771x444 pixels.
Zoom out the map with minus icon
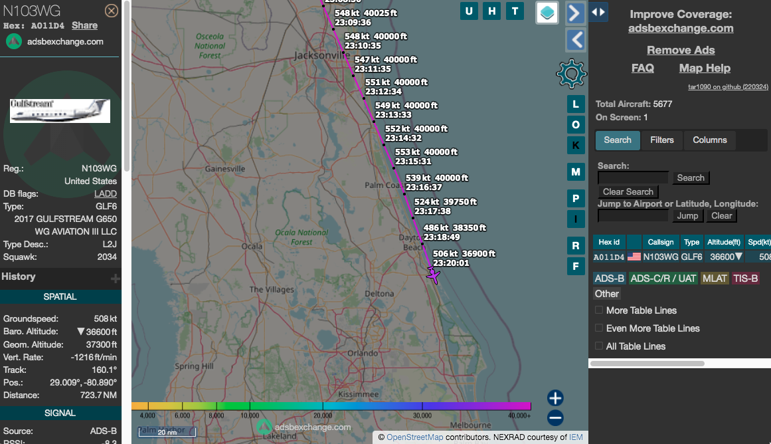tap(555, 418)
